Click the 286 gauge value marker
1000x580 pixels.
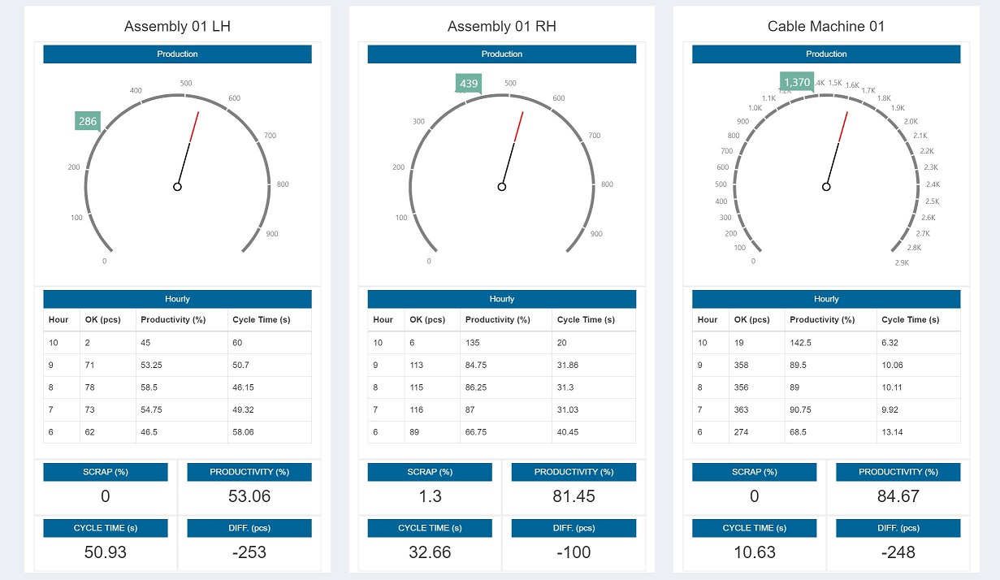point(88,122)
